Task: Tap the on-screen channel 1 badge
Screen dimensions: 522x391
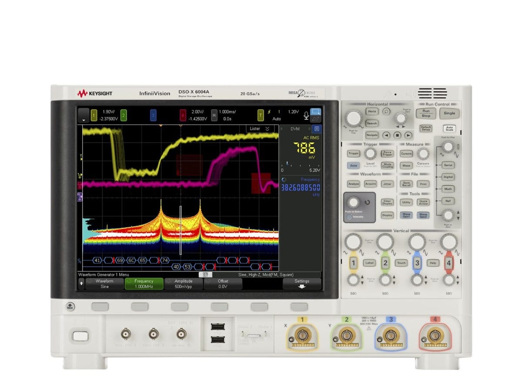Action: [94, 115]
